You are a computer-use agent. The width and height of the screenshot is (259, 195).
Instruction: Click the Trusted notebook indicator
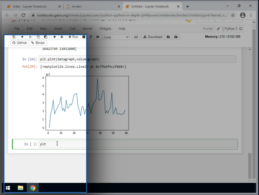click(208, 29)
